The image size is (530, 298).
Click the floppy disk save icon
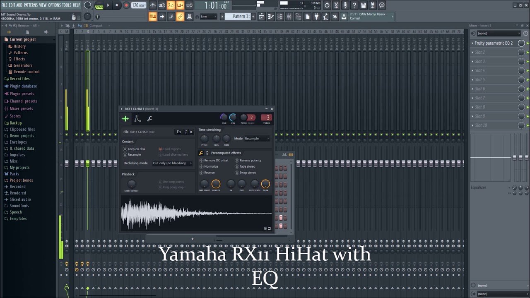click(364, 5)
